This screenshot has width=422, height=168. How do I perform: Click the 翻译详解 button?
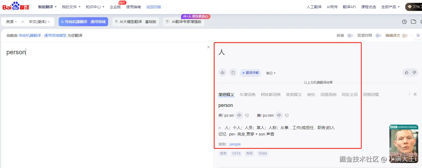tap(250, 73)
